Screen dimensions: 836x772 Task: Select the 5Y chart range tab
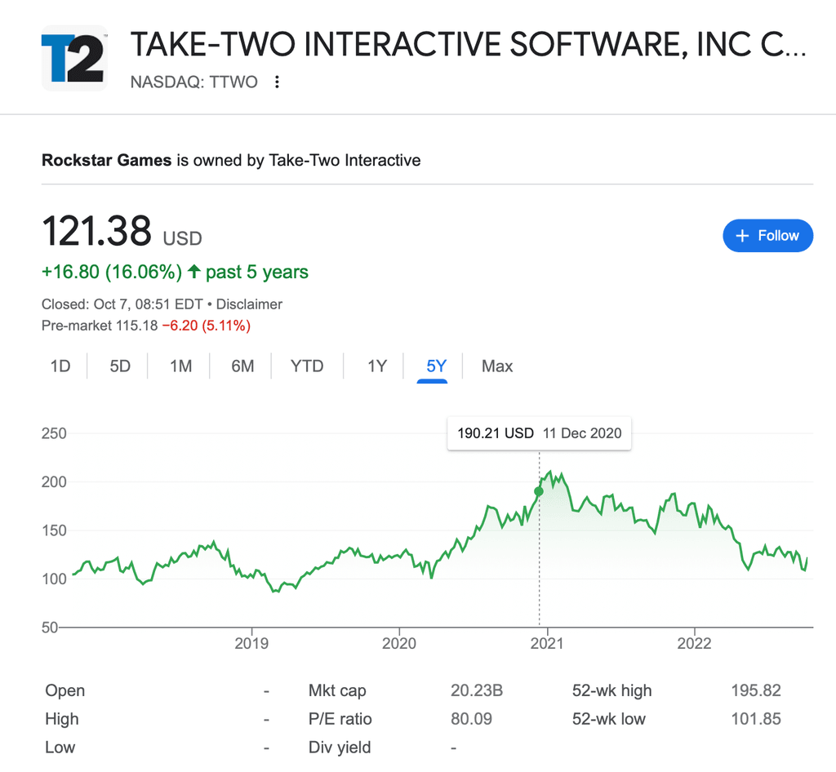point(437,366)
